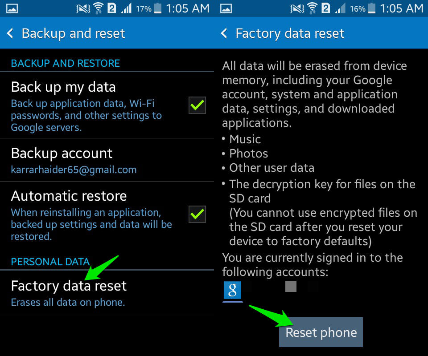Open Factory data reset option
The image size is (428, 356).
(x=69, y=292)
